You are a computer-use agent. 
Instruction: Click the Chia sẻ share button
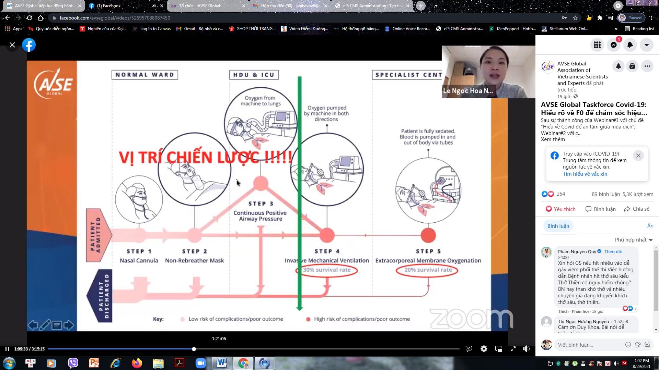637,209
